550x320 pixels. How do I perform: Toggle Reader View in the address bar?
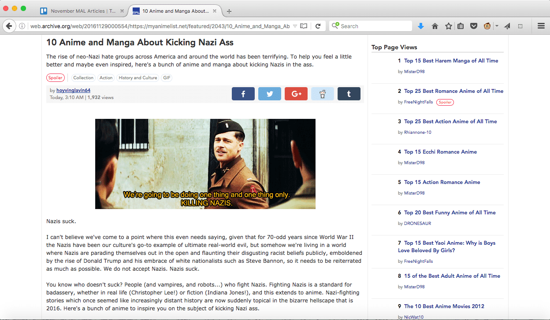303,26
